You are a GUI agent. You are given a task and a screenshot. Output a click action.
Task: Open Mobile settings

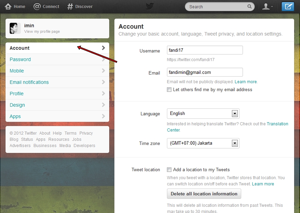click(x=57, y=71)
